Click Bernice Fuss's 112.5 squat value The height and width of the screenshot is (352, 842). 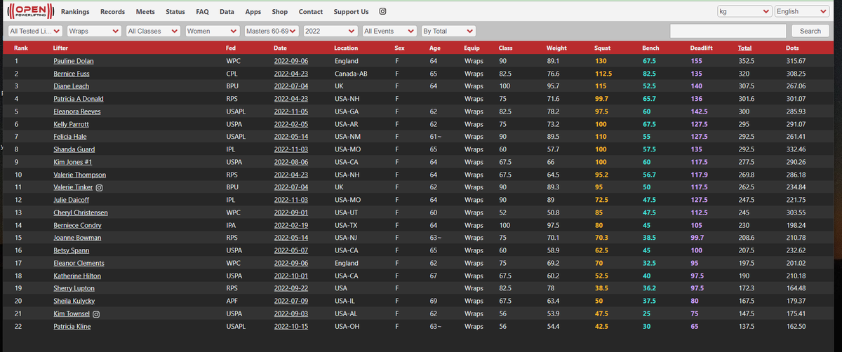(603, 74)
